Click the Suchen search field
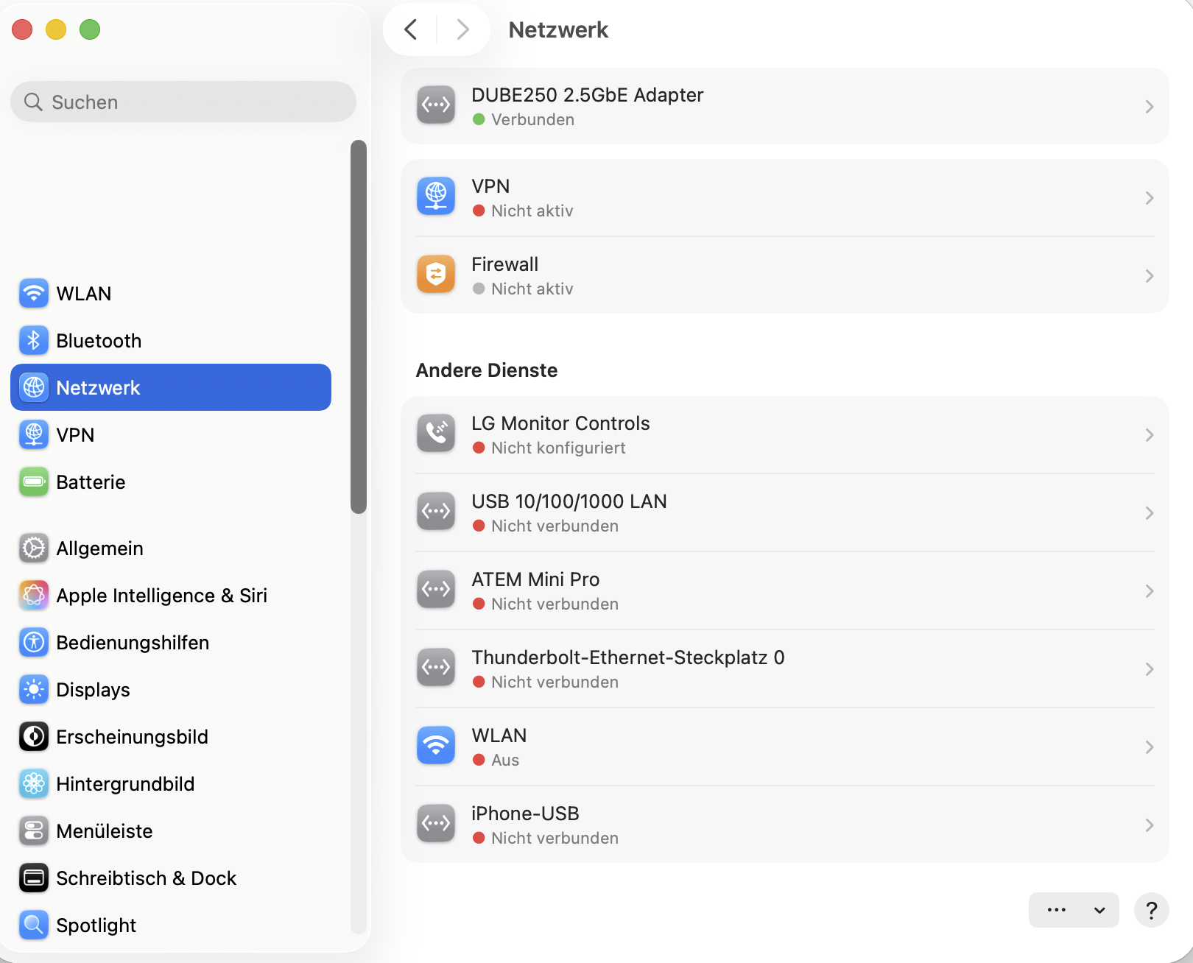Image resolution: width=1193 pixels, height=963 pixels. pyautogui.click(x=183, y=102)
